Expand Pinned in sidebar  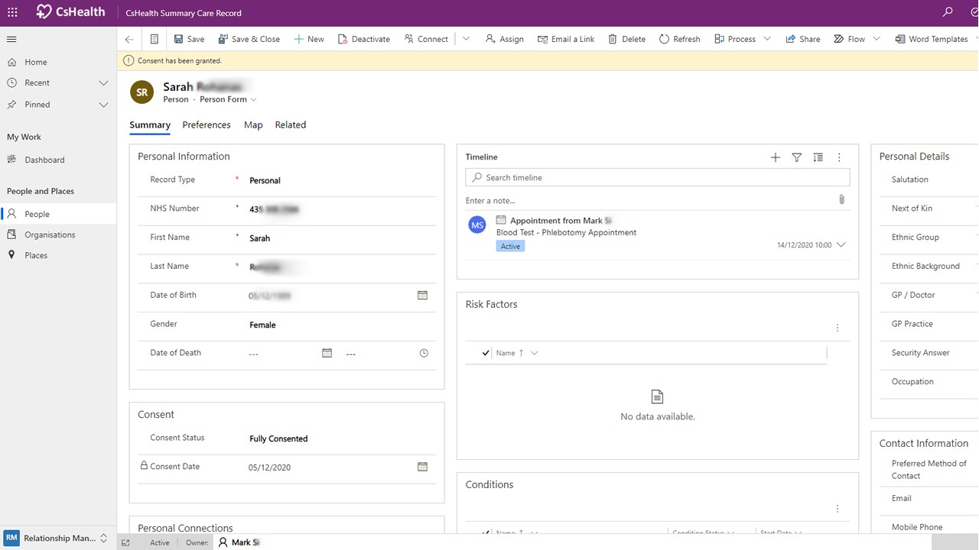point(103,105)
